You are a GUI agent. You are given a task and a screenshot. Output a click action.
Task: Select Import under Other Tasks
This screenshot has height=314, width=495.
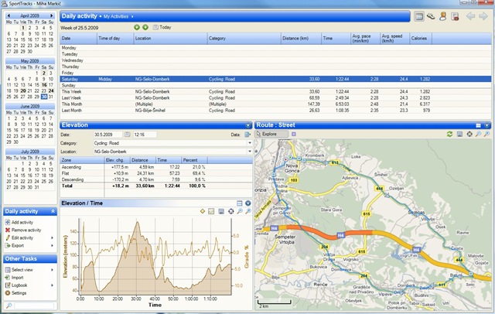point(17,277)
